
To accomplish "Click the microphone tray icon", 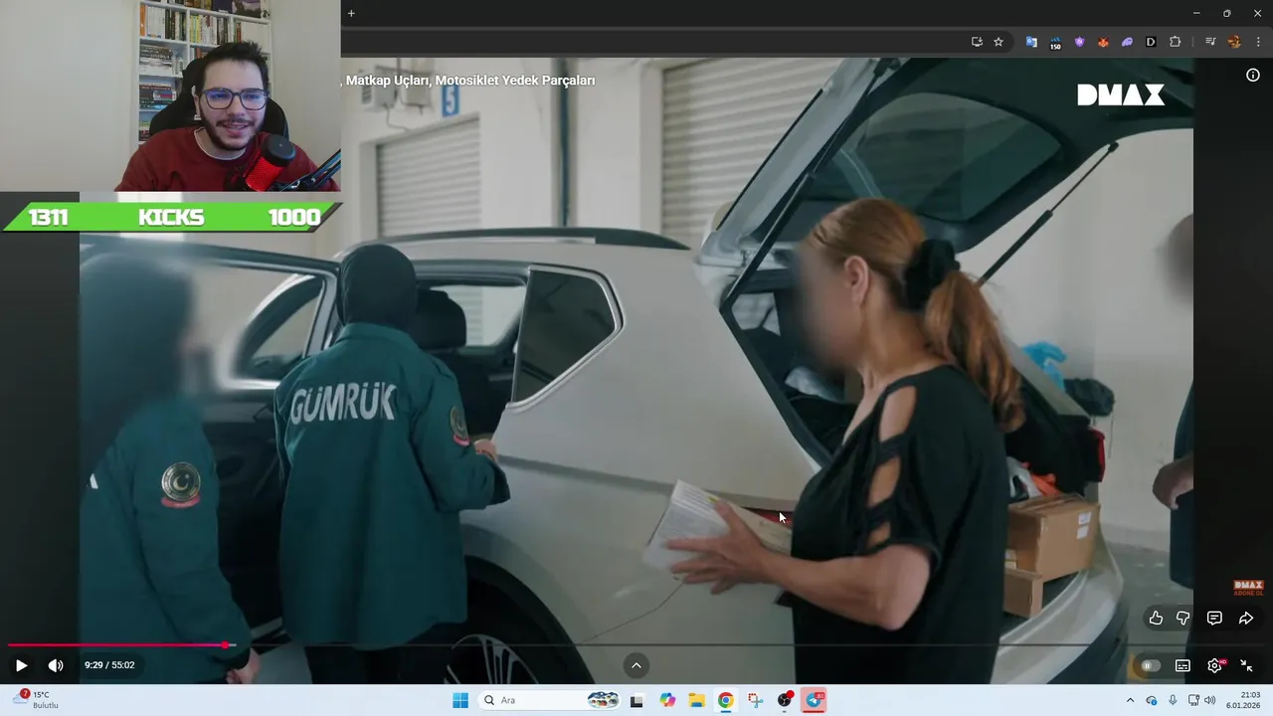I will click(1174, 700).
